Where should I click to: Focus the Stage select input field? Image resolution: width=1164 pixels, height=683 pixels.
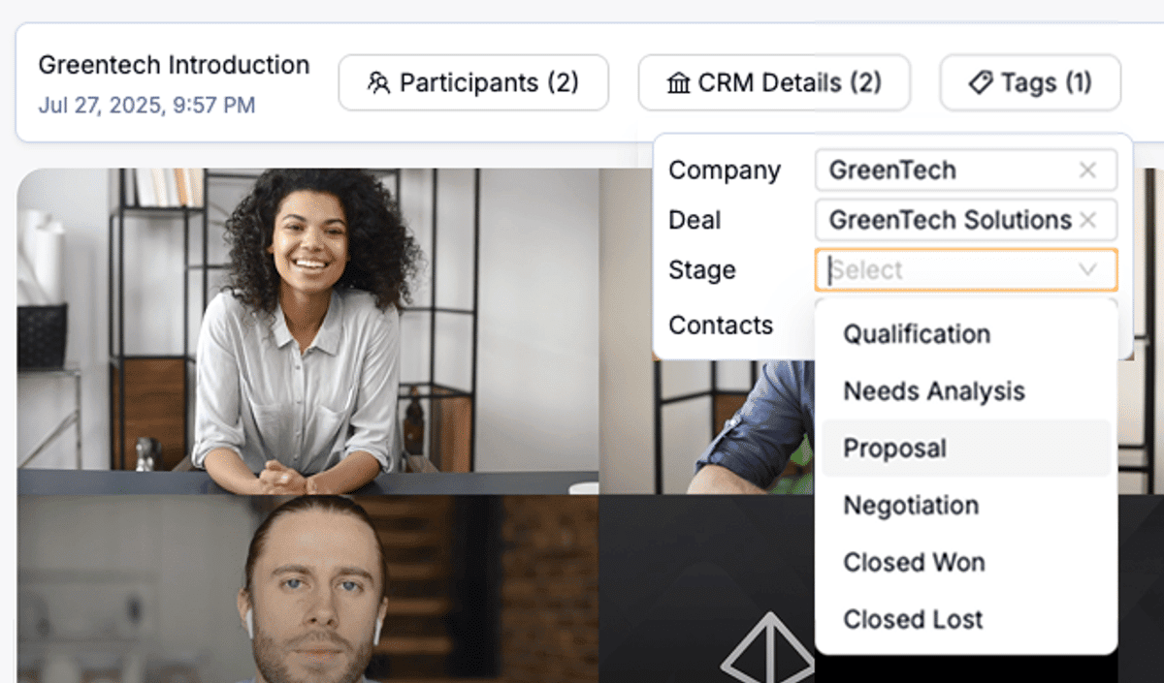coord(966,270)
